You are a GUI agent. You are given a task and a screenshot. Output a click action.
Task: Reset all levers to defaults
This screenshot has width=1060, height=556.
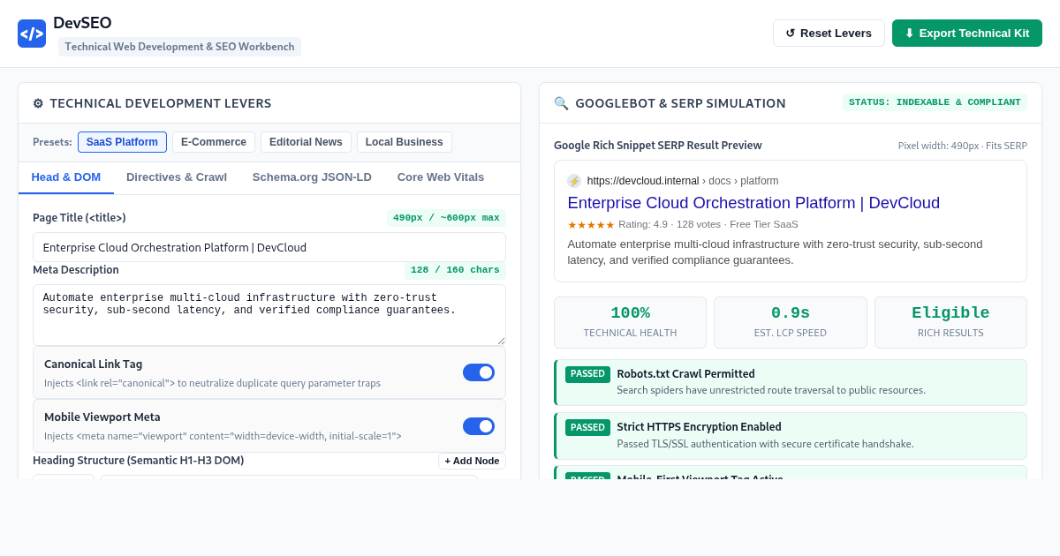coord(829,34)
